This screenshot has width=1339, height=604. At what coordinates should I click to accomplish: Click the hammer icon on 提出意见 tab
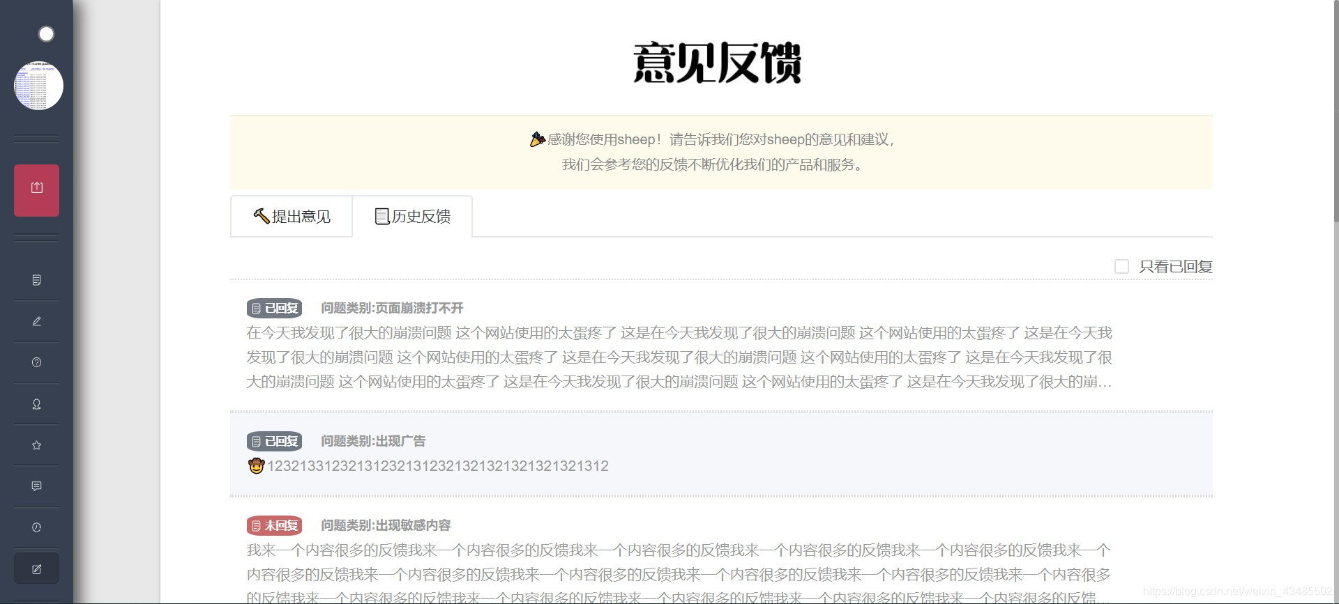[261, 216]
